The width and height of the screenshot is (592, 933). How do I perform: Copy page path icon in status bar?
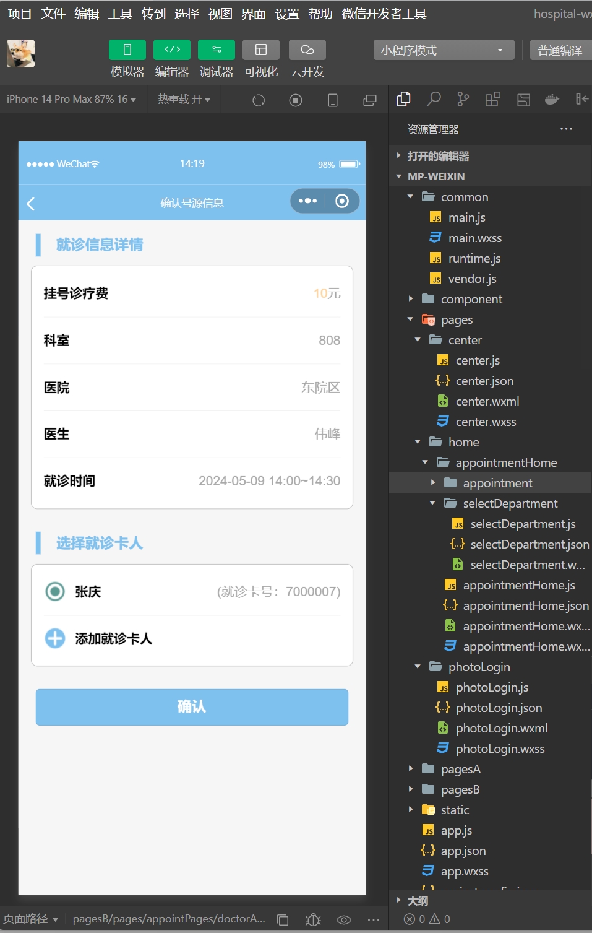[283, 920]
